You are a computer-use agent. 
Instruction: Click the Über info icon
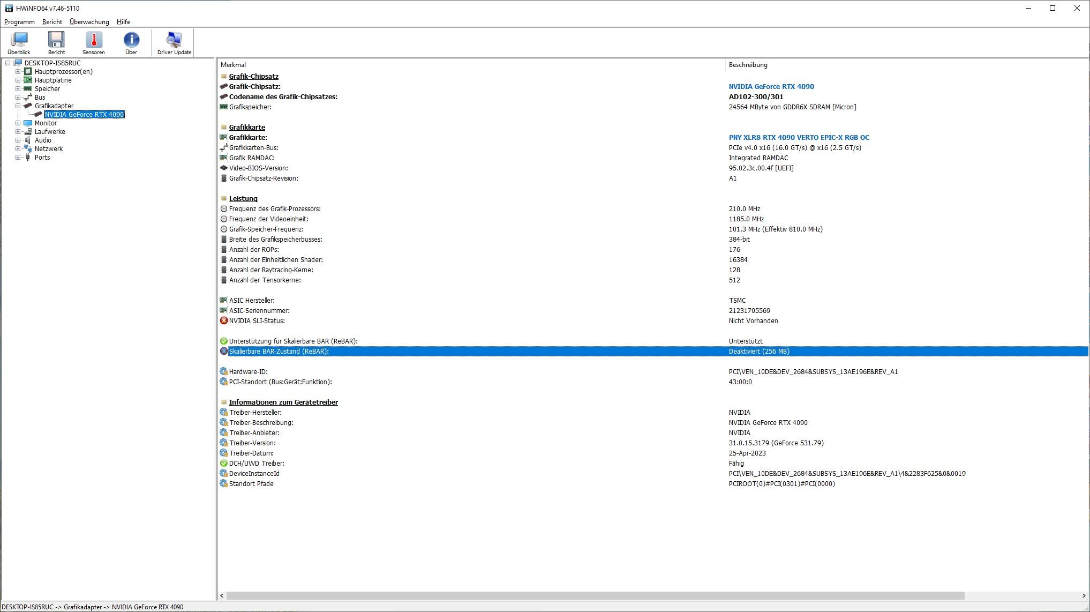(x=131, y=40)
